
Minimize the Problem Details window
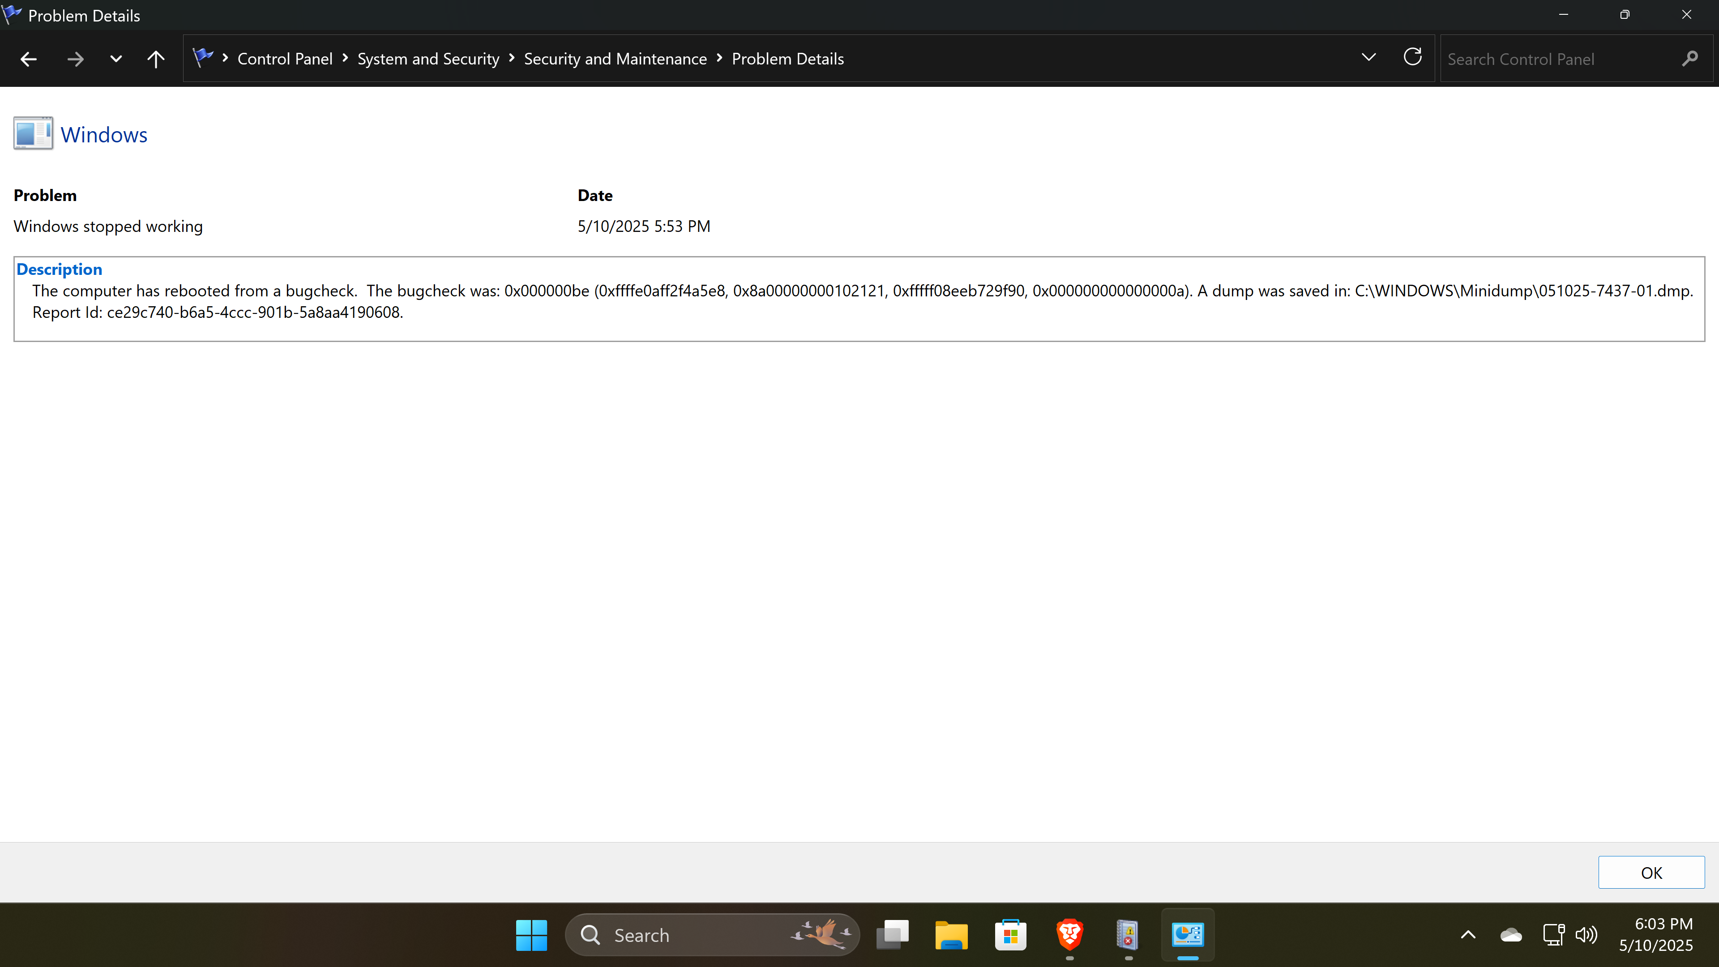pos(1564,15)
